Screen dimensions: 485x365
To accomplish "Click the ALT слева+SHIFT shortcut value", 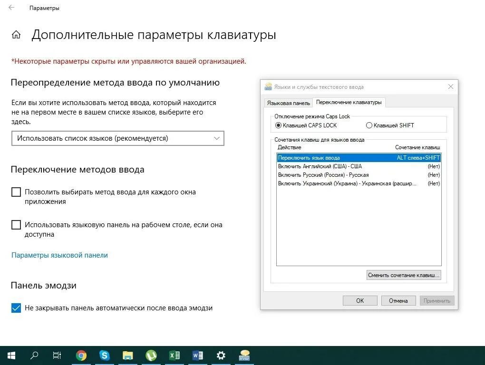I will [418, 158].
